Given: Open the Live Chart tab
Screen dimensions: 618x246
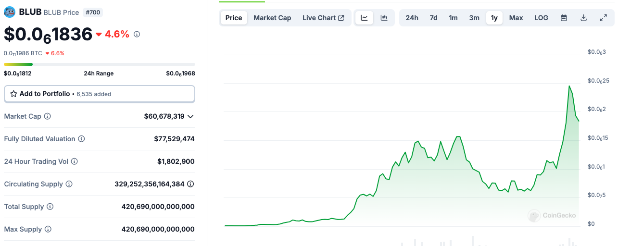Looking at the screenshot, I should [323, 18].
